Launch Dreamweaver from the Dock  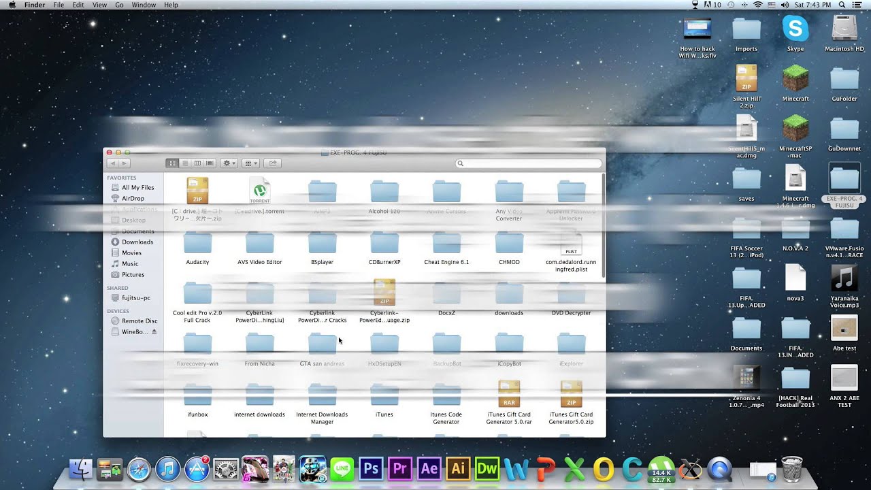click(487, 468)
